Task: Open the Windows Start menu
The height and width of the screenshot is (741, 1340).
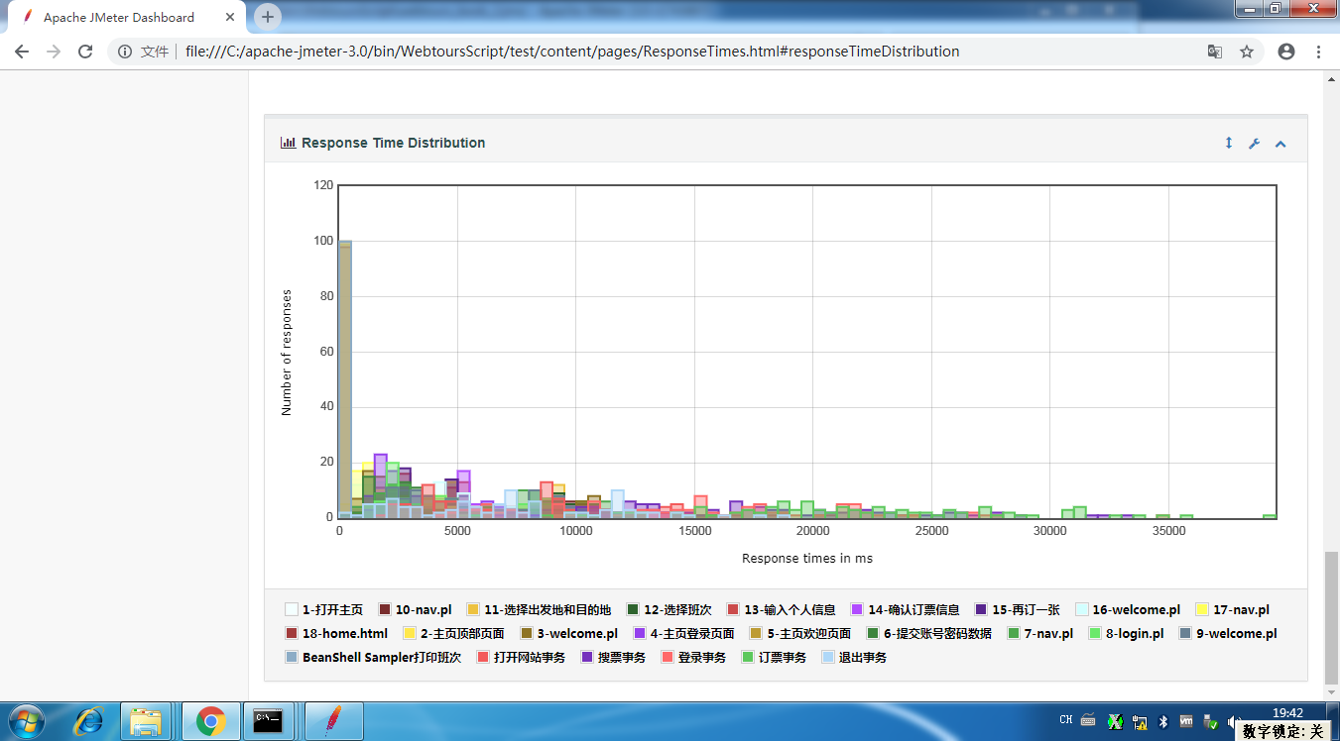Action: [x=29, y=721]
